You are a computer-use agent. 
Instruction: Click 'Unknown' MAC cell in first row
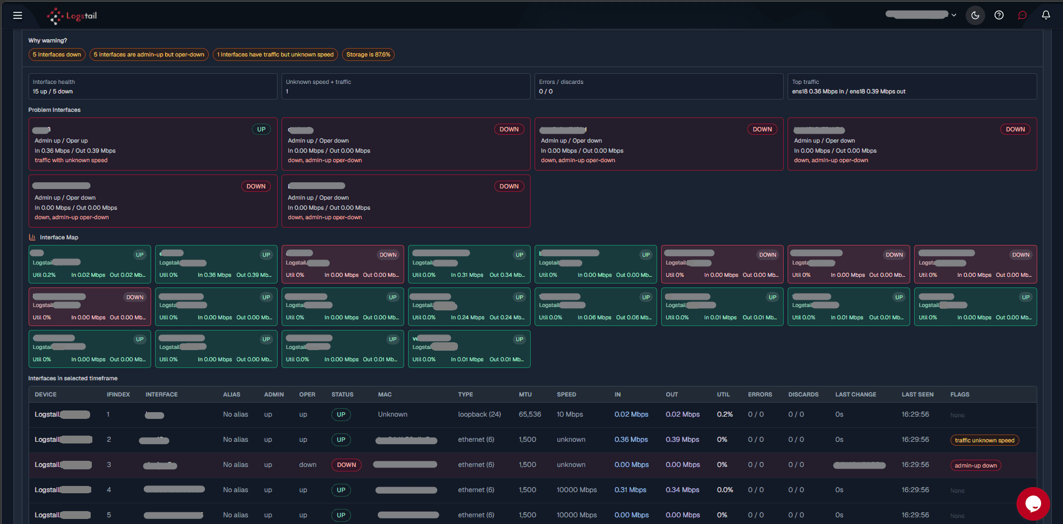392,415
